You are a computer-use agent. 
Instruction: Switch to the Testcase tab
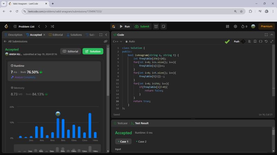[121, 123]
